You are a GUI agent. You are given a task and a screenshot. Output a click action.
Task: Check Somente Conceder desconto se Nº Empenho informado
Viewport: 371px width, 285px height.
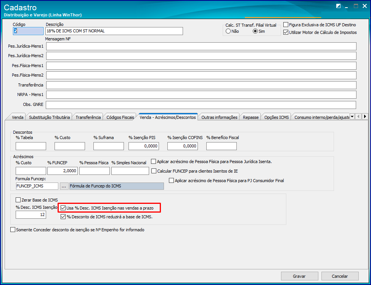coord(77,230)
